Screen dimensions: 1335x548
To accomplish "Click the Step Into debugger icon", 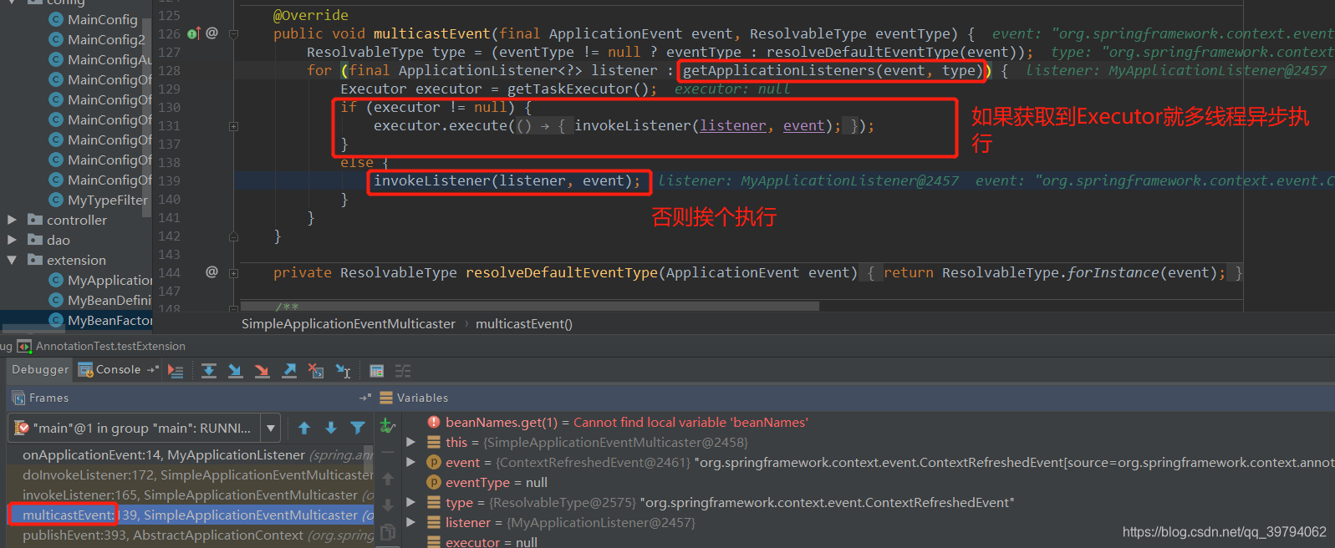I will click(236, 371).
